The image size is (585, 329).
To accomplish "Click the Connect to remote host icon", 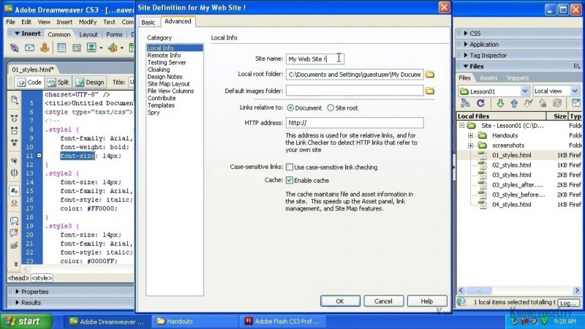I will pyautogui.click(x=465, y=103).
